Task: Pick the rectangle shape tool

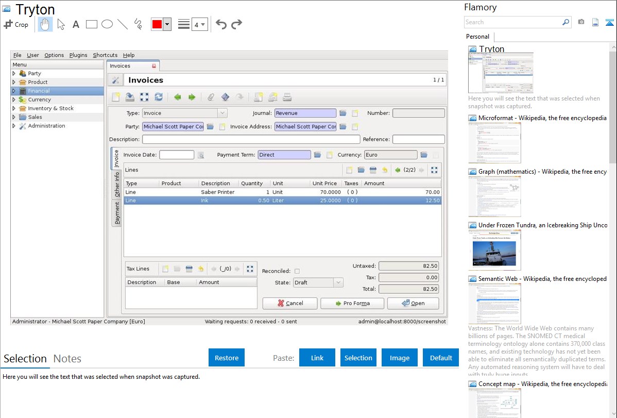Action: click(x=92, y=24)
